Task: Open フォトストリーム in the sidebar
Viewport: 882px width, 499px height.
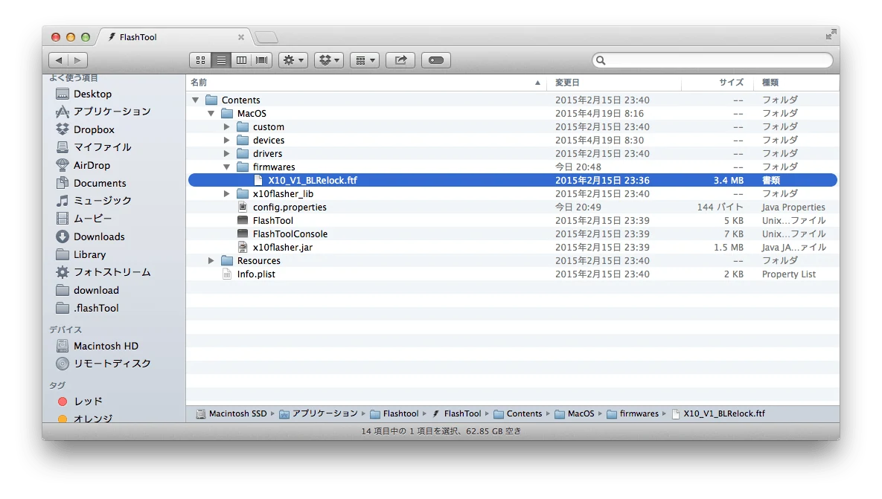Action: coord(103,272)
